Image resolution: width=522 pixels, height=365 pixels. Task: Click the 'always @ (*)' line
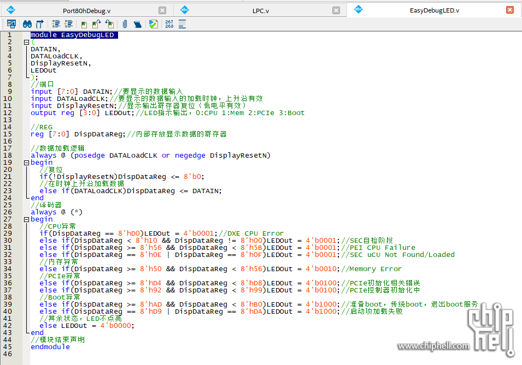57,212
